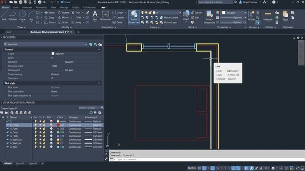
Task: Select the Arc tool
Action: [31, 16]
